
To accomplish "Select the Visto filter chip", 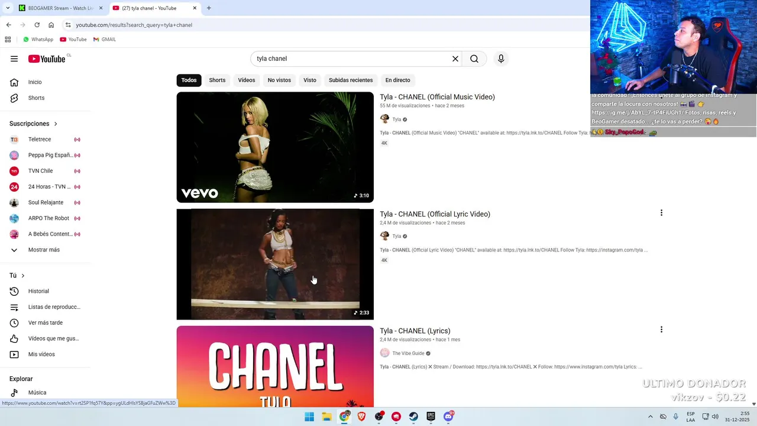I will tap(310, 80).
